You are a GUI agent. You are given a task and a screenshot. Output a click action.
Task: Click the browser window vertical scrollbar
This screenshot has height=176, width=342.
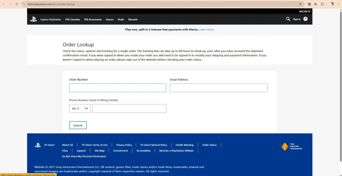point(341,87)
